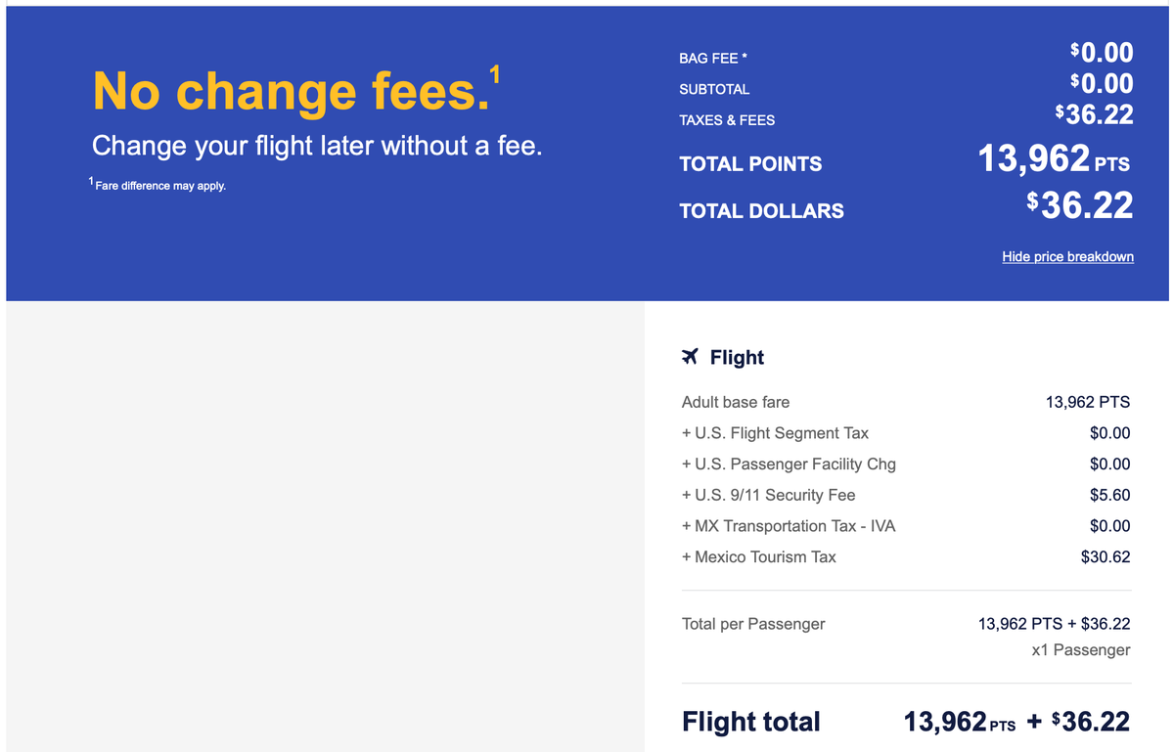Click the Flight section header label
This screenshot has width=1174, height=752.
coord(737,357)
